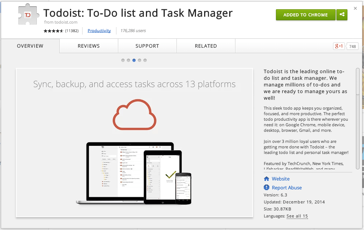The height and width of the screenshot is (230, 364).
Task: Click the star rating icons
Action: tap(53, 31)
